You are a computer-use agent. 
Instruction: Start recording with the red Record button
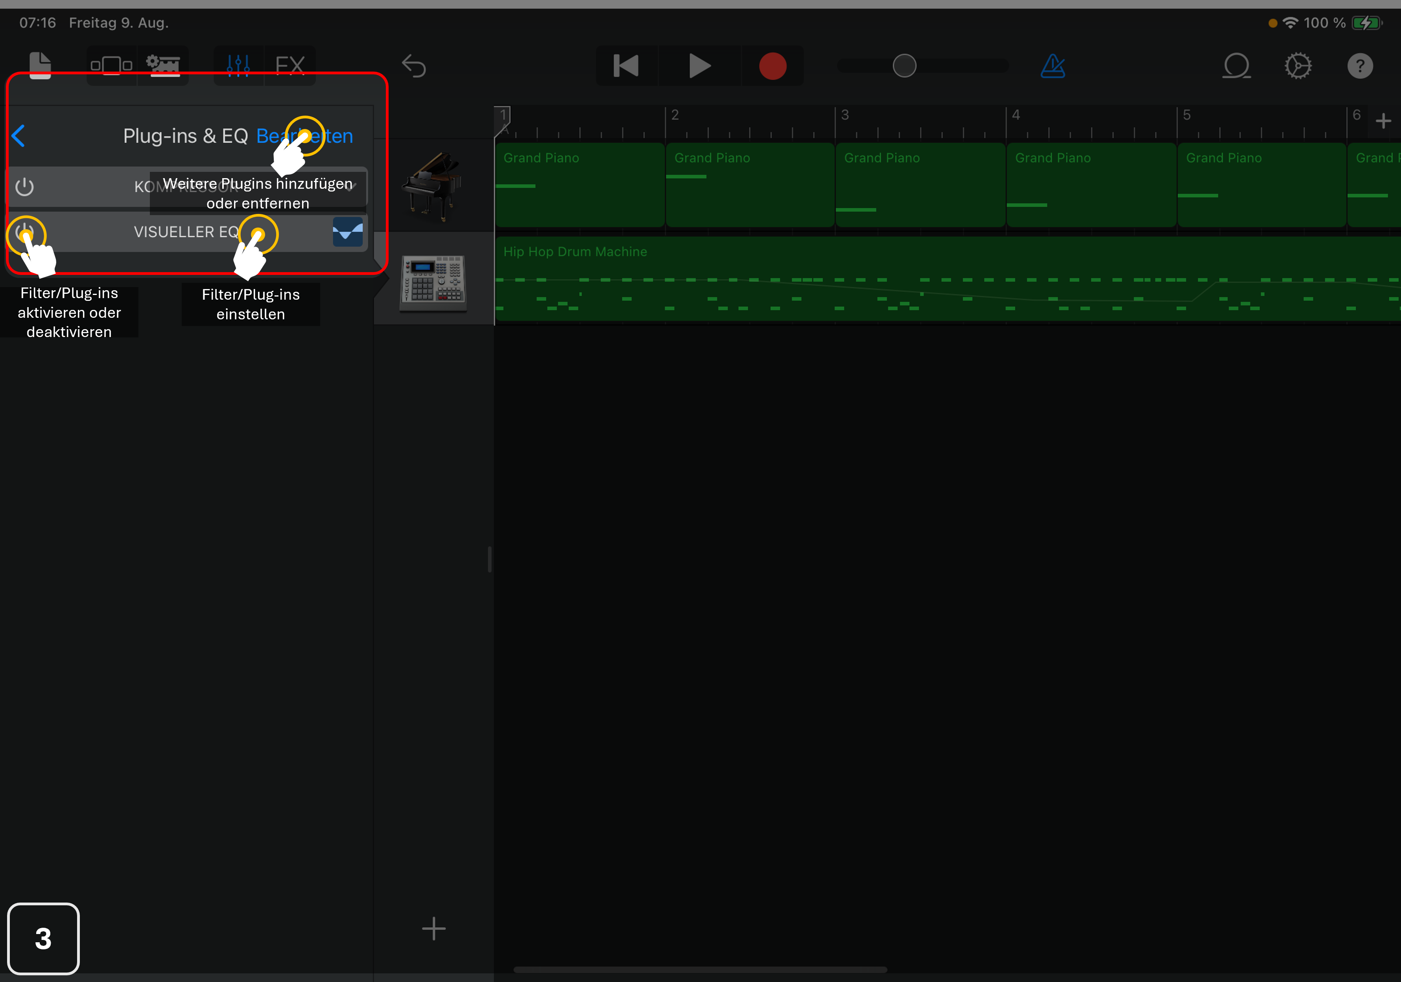coord(772,65)
